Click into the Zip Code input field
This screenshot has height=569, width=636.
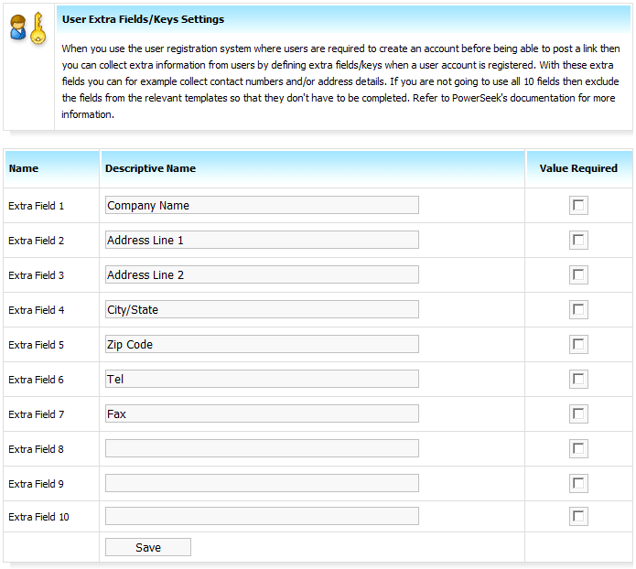point(262,344)
